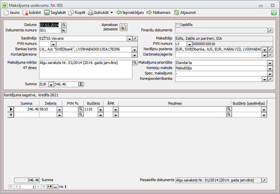Viewport: 280px width, 194px height.
Task: Open Maksājuma prioritāte dropdown
Action: tap(270, 63)
